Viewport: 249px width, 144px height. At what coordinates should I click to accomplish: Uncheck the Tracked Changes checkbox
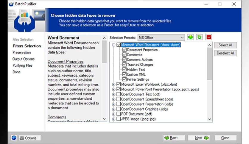(x=125, y=65)
